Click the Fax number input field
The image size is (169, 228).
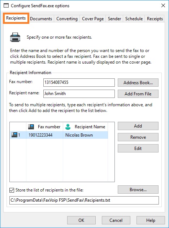pos(79,82)
